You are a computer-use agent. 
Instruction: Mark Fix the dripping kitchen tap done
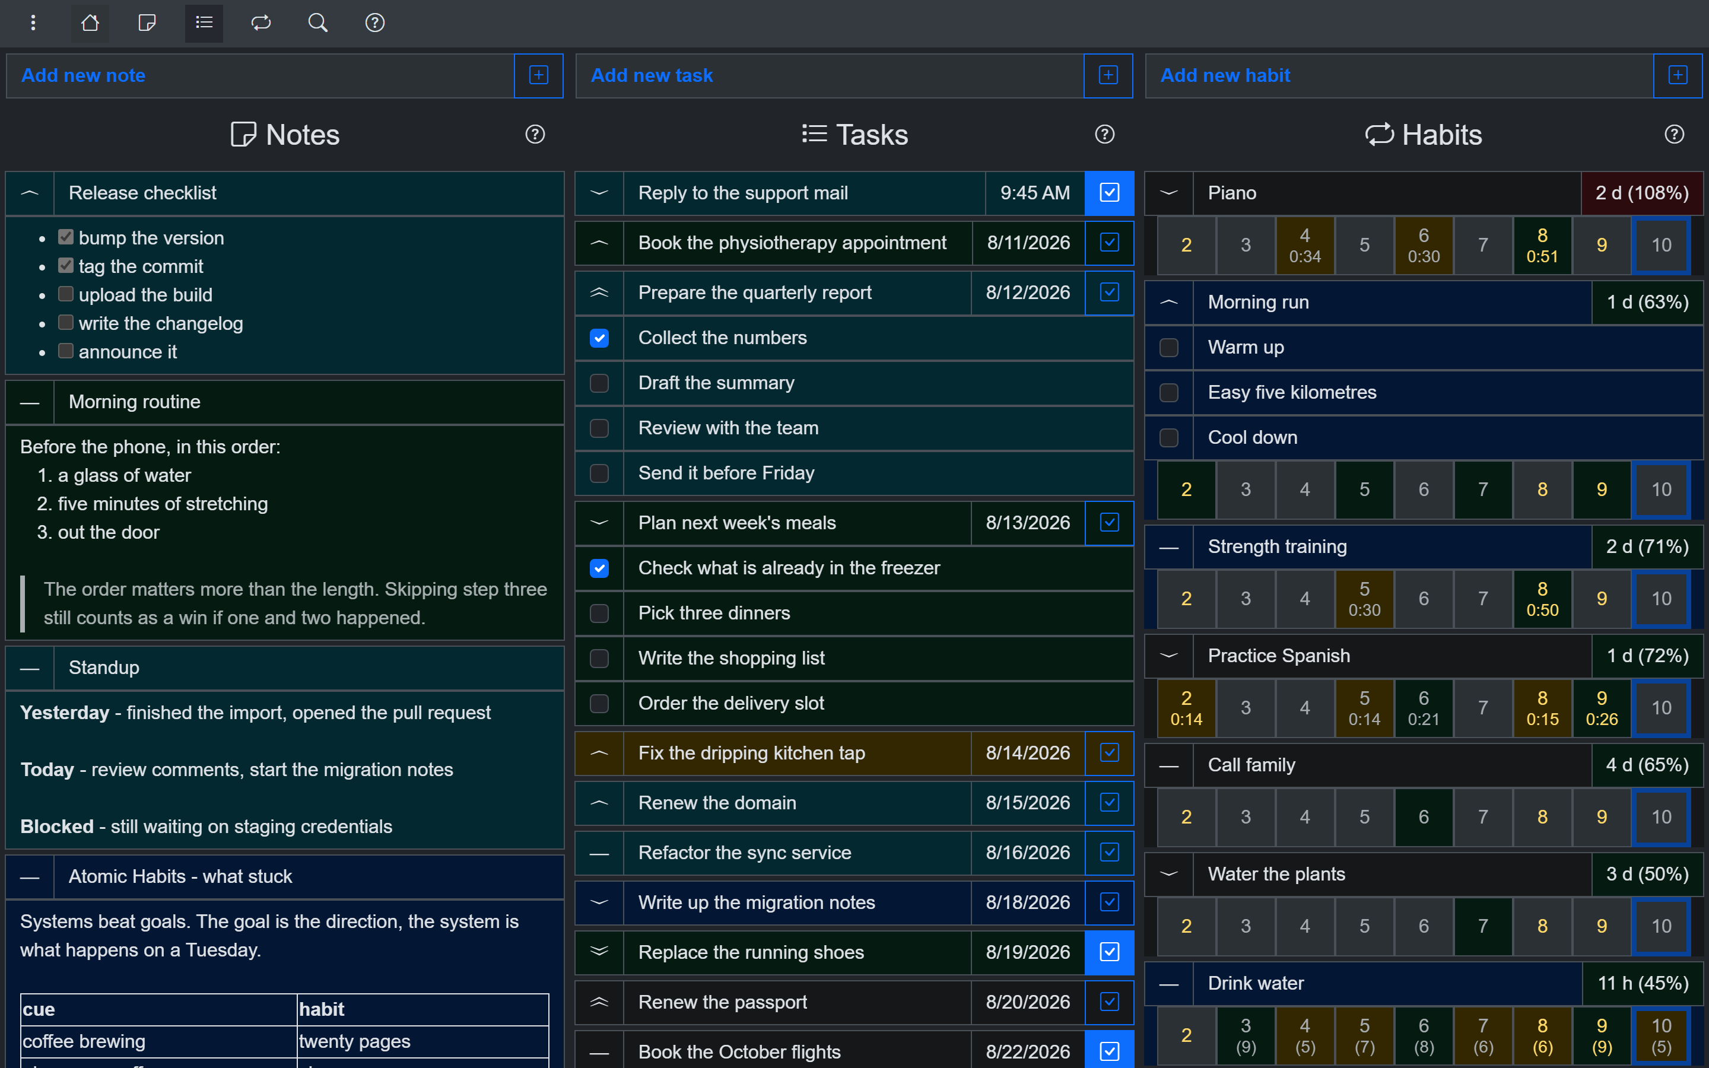(1110, 753)
